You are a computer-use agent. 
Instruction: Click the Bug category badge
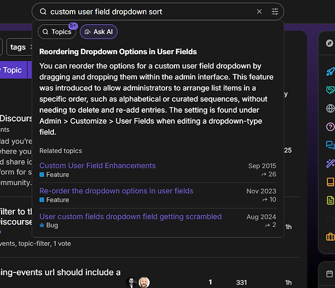point(49,225)
